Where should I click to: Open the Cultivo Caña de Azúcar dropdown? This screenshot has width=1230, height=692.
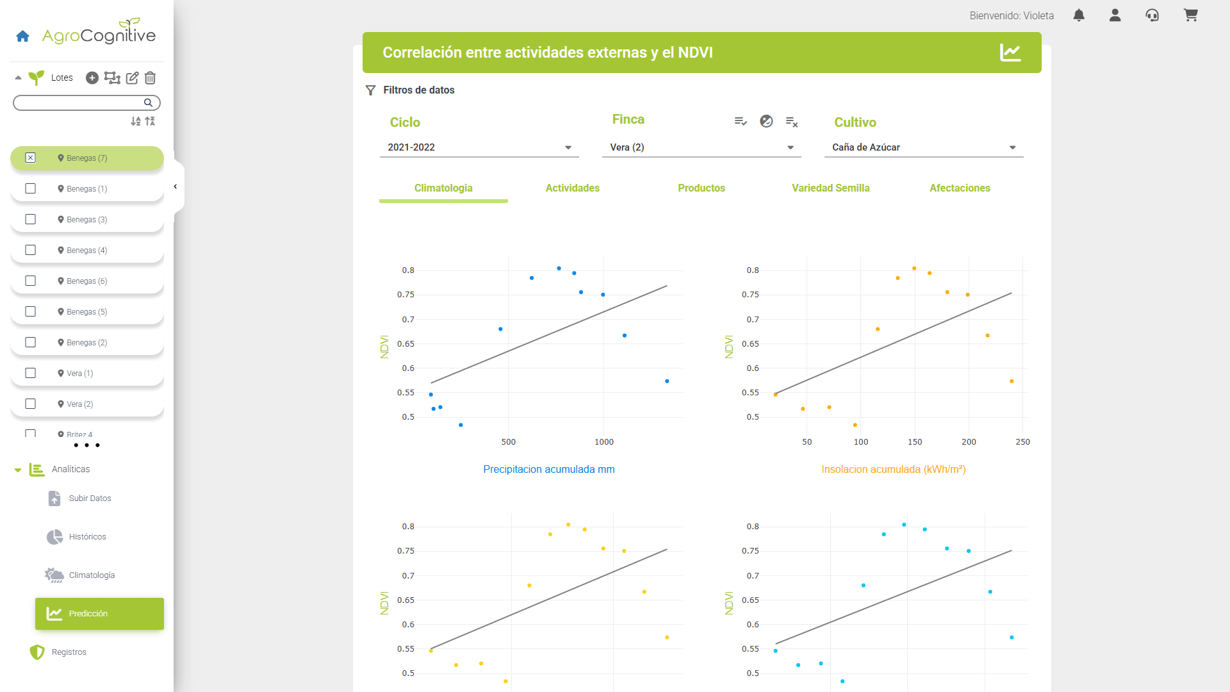coord(924,147)
